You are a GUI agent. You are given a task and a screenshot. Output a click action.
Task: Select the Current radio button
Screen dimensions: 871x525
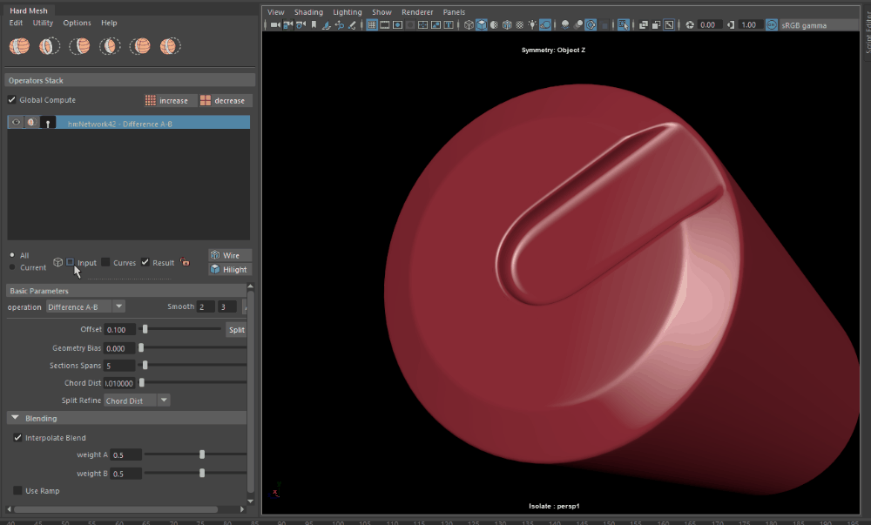(x=12, y=267)
